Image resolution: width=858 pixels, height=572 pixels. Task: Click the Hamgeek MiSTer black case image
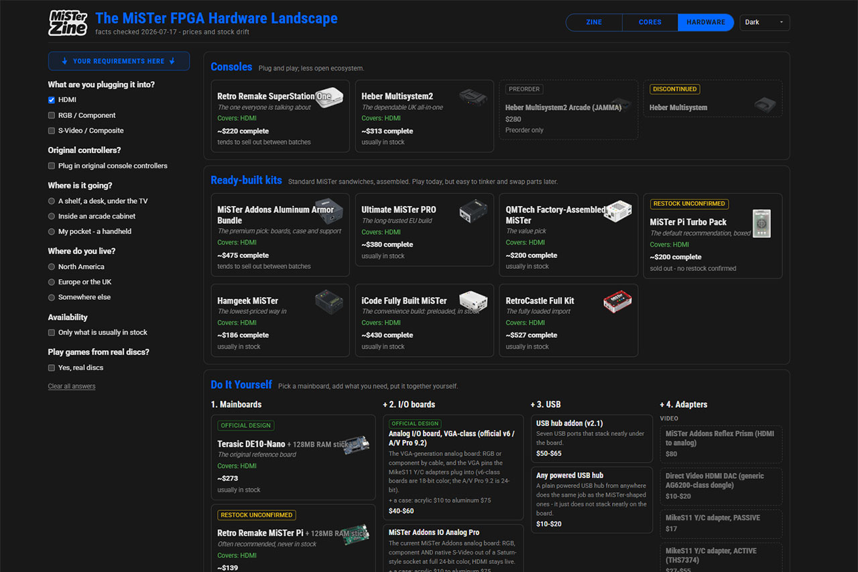point(329,302)
